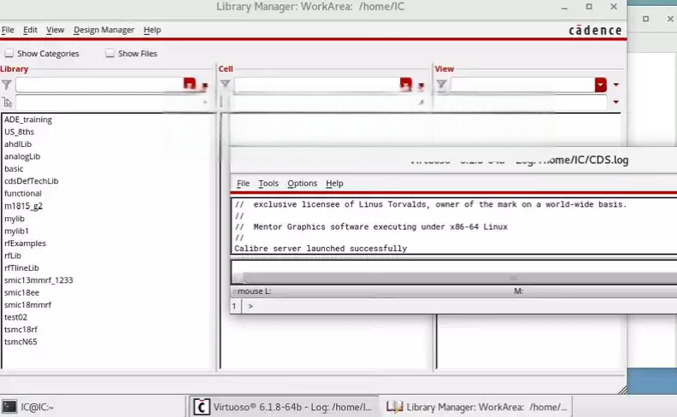This screenshot has height=417, width=677.
Task: Click the Library filter text field
Action: tap(99, 85)
